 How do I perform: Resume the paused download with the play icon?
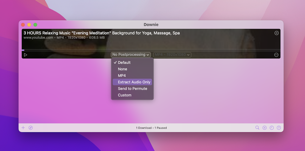25,55
